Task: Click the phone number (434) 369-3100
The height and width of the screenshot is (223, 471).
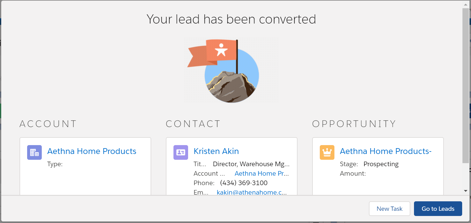Action: point(244,183)
